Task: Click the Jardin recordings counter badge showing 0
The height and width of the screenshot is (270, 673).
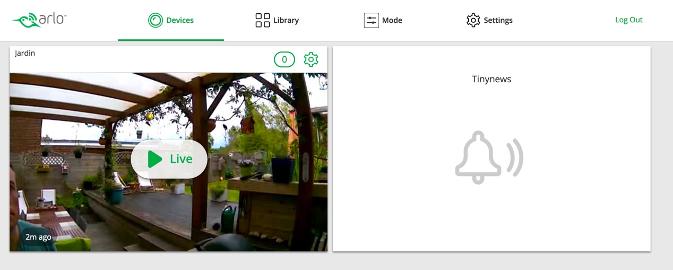Action: (x=284, y=59)
